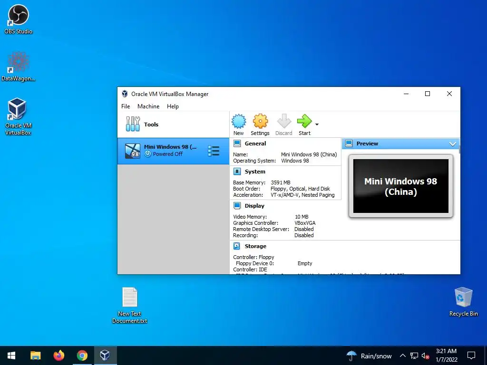Open the Display settings heading link
This screenshot has height=365, width=487.
coord(254,206)
